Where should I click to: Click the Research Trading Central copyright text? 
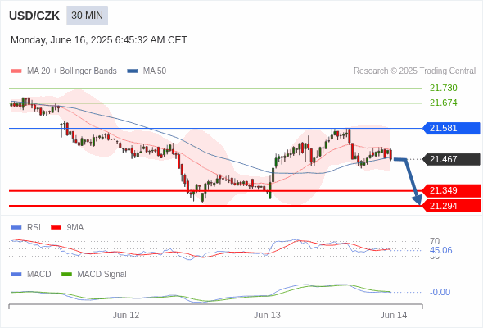414,71
